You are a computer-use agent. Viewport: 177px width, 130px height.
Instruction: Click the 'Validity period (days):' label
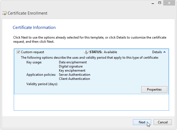pos(42,84)
